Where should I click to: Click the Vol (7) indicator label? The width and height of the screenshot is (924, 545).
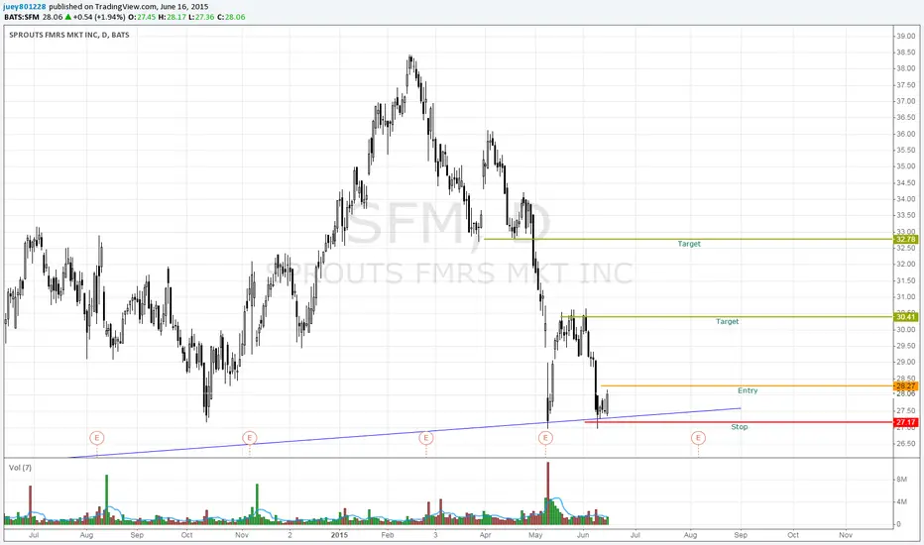click(20, 468)
